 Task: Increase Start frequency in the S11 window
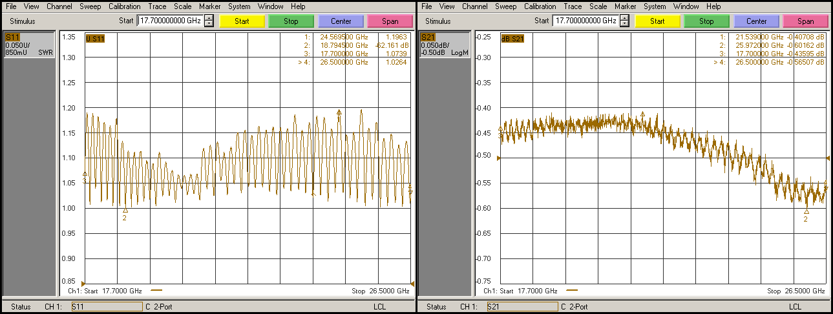(x=209, y=17)
